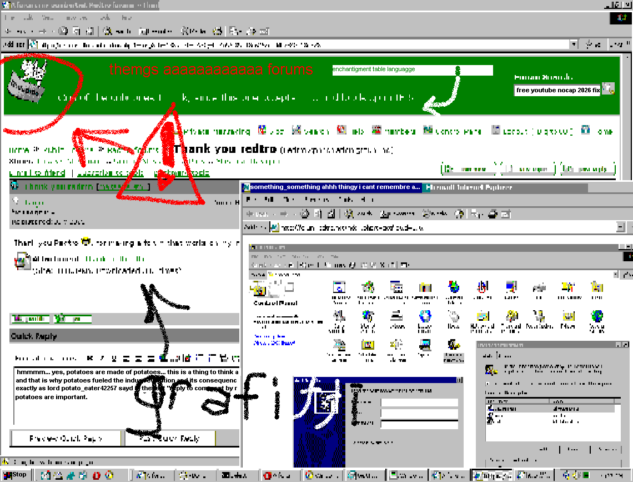
Task: Click the search icon beside 'free youtube nocap' field
Action: pos(609,88)
